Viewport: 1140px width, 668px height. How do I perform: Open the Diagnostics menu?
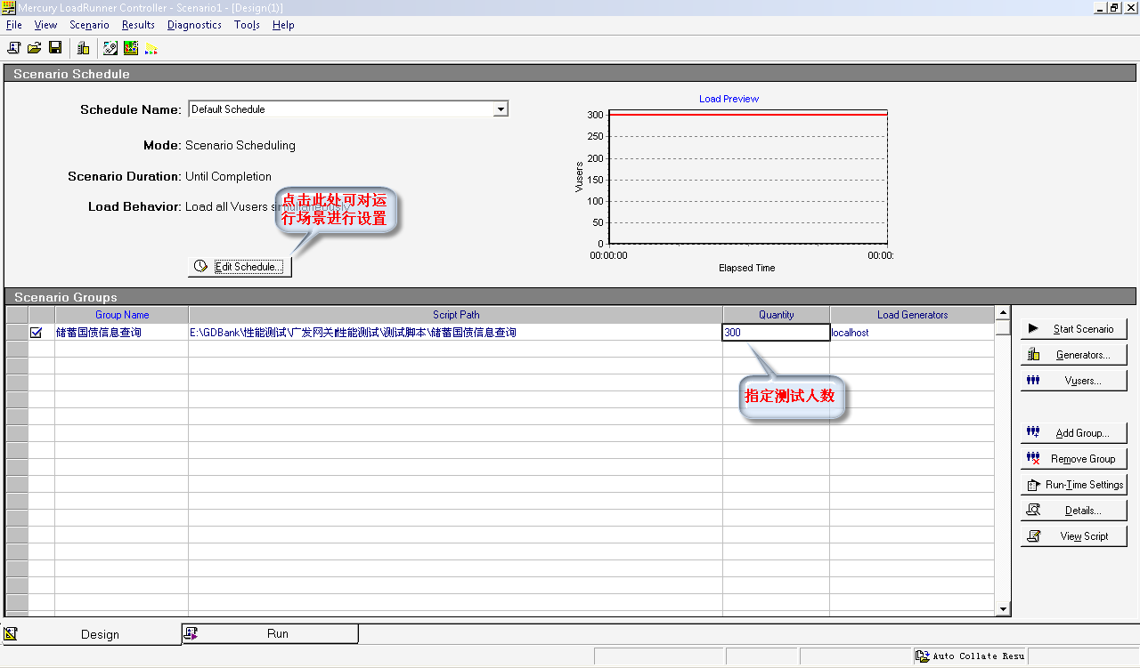194,25
